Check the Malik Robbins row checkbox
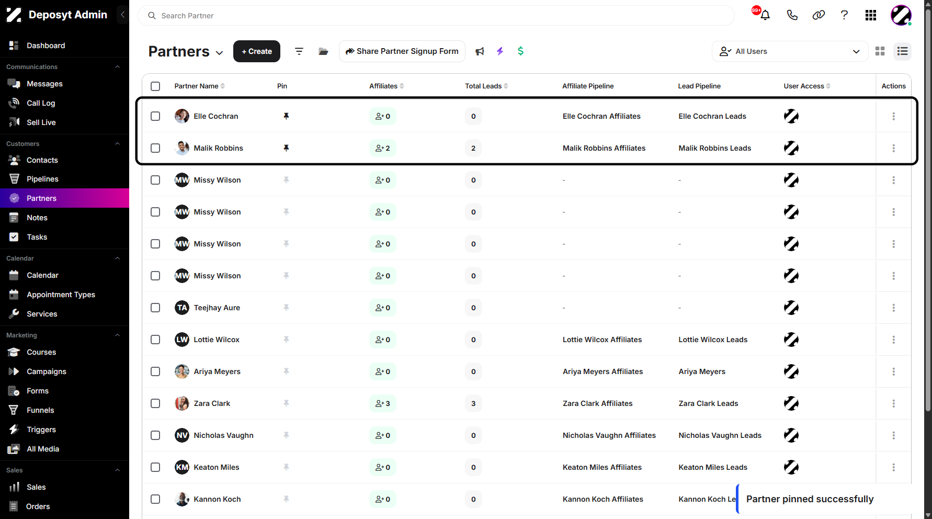The width and height of the screenshot is (932, 519). (x=155, y=148)
